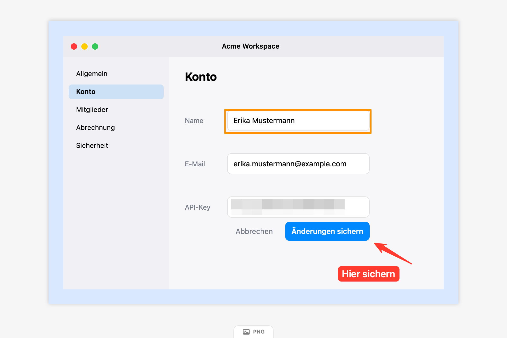Cancel changes with the Abbrechen button
The width and height of the screenshot is (507, 338).
[x=254, y=231]
